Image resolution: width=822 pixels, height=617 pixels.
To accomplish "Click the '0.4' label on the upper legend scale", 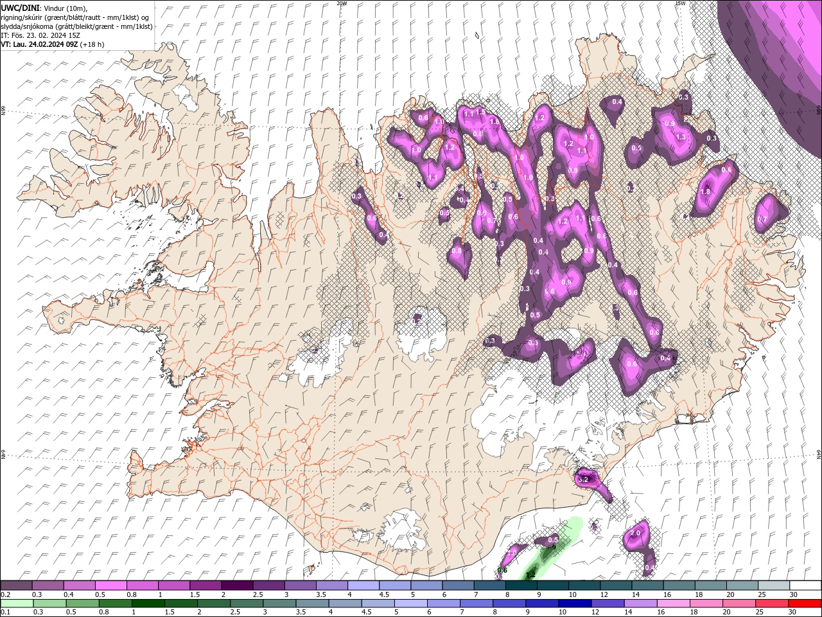I will pos(69,595).
